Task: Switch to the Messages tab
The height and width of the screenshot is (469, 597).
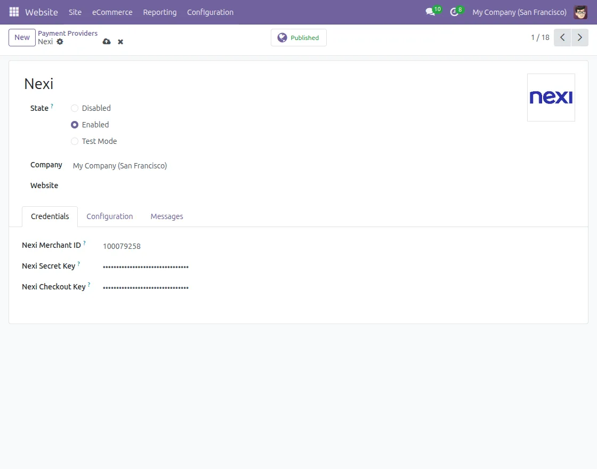Action: point(167,216)
